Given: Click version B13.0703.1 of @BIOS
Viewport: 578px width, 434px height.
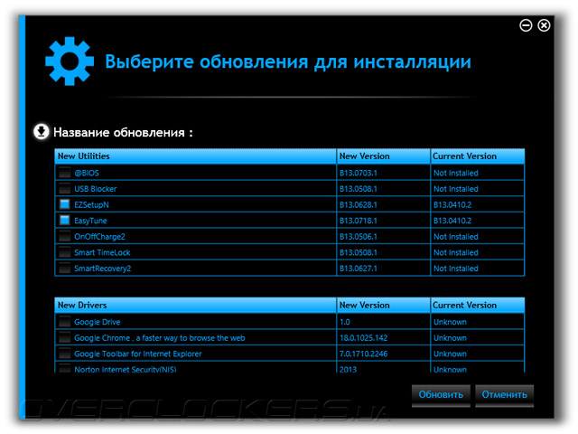Looking at the screenshot, I should (x=359, y=173).
